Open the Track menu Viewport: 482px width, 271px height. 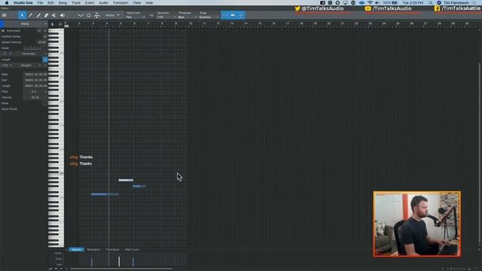[x=76, y=3]
